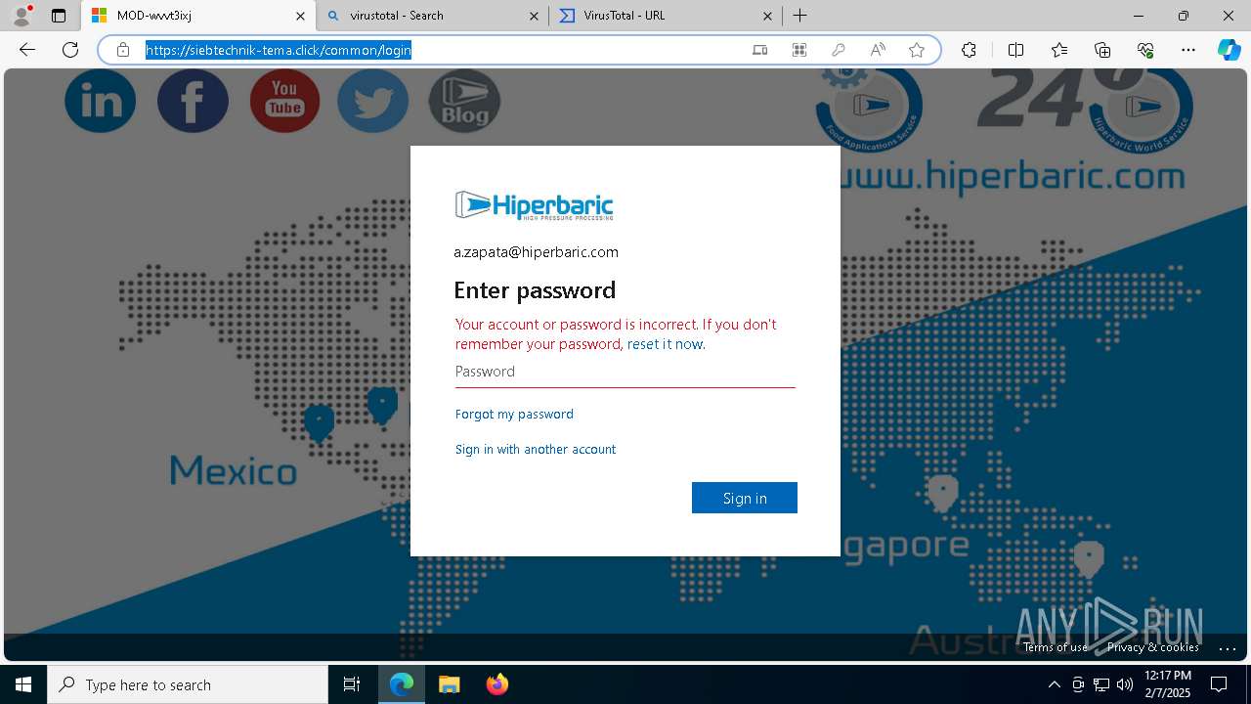1251x704 pixels.
Task: Open the app available icon in address bar
Action: (760, 50)
